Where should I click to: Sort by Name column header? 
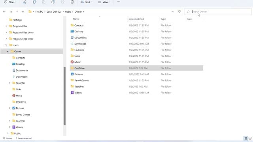coord(76,19)
